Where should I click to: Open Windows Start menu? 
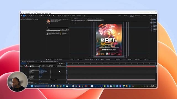32,86
